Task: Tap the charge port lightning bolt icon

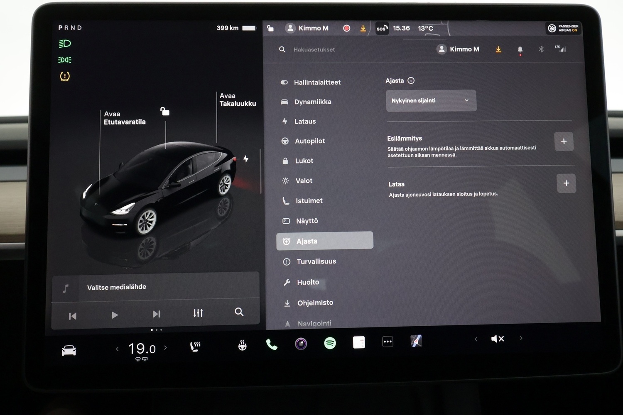Action: [x=246, y=159]
